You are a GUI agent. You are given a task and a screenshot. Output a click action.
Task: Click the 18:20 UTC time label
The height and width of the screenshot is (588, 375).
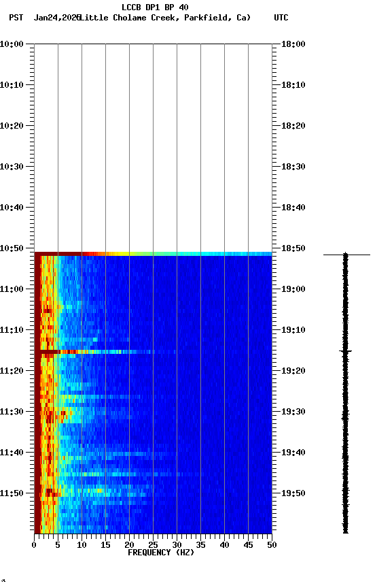coord(293,126)
